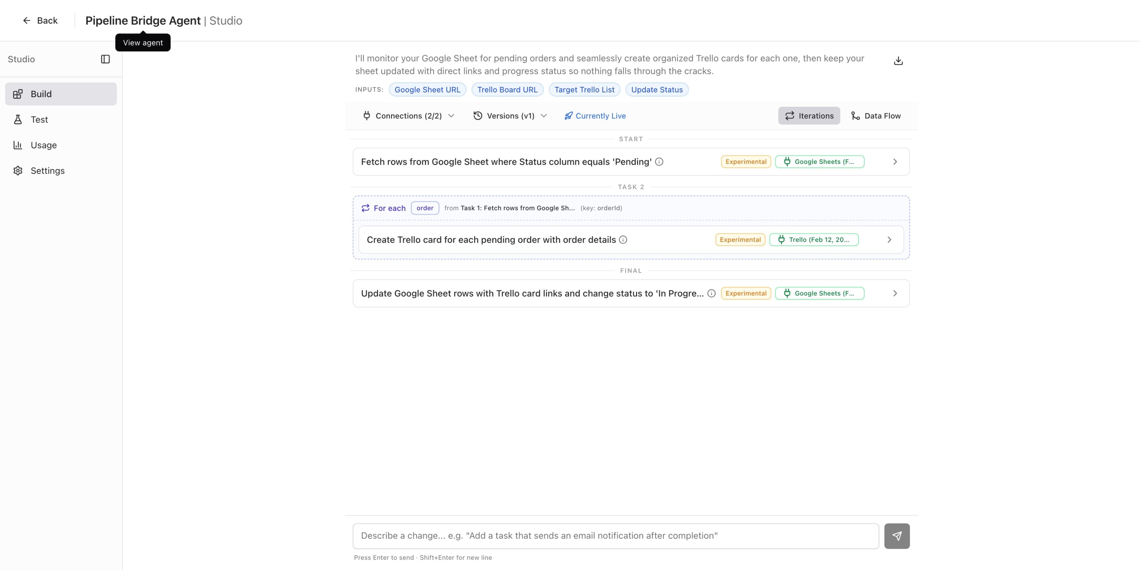Toggle the Iterations view button
The height and width of the screenshot is (570, 1140).
coord(809,116)
